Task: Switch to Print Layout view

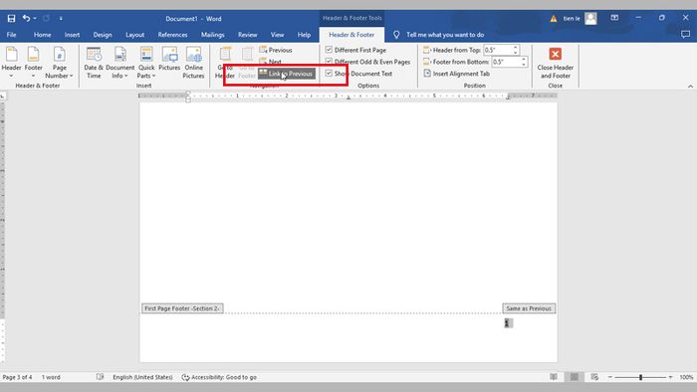Action: [x=575, y=377]
